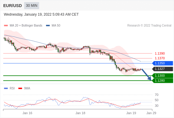Click the Research © 2022 Trading Central link

[x=149, y=26]
